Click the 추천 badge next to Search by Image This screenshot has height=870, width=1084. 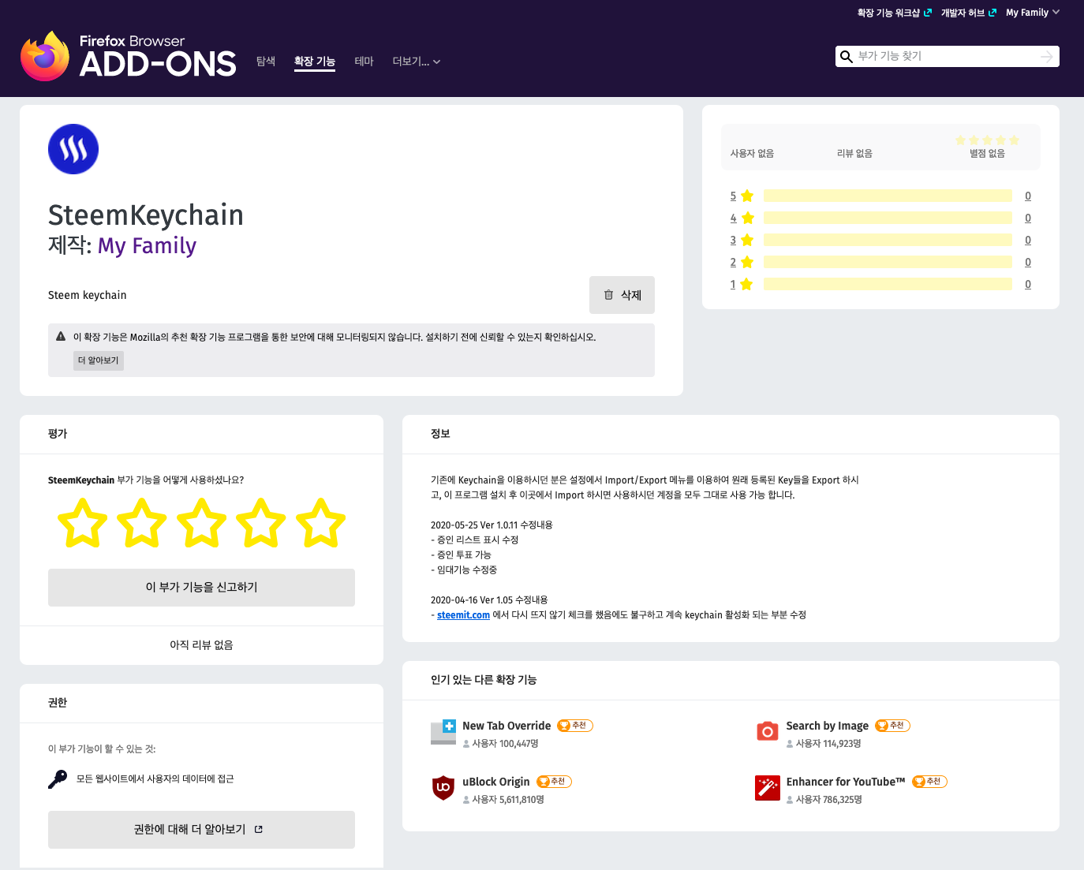(x=893, y=726)
